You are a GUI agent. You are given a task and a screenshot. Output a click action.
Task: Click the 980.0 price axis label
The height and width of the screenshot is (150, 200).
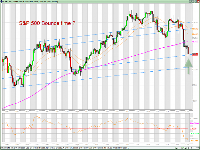click(x=195, y=85)
